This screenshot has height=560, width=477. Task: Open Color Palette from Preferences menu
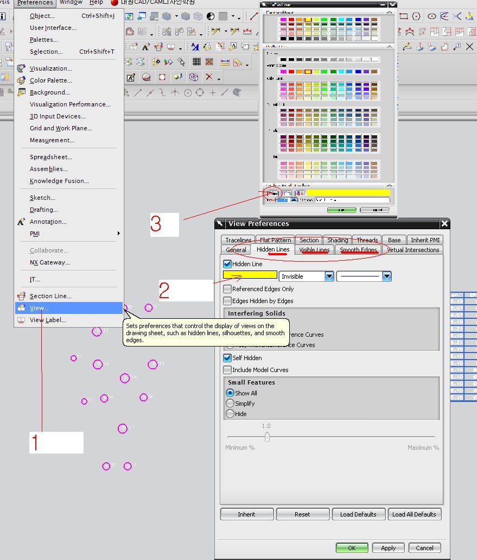point(50,80)
